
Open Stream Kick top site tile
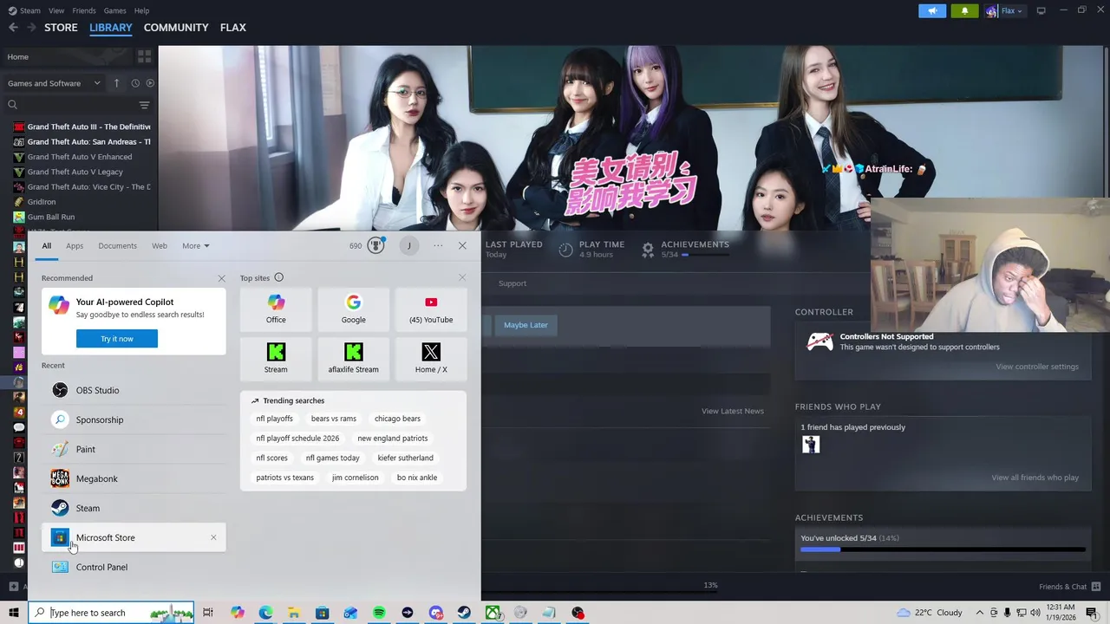coord(276,358)
